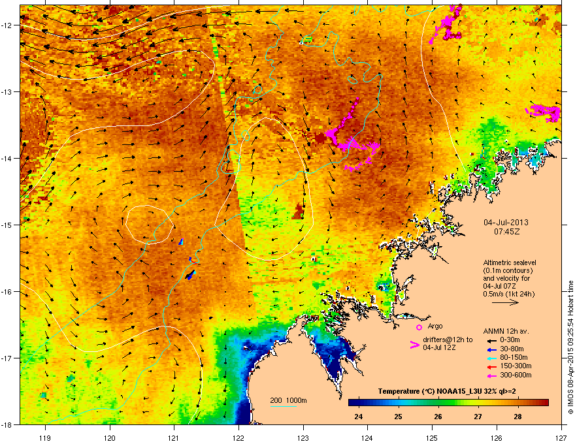Click the '04-Jul 12Z' drifter date label

pos(439,347)
